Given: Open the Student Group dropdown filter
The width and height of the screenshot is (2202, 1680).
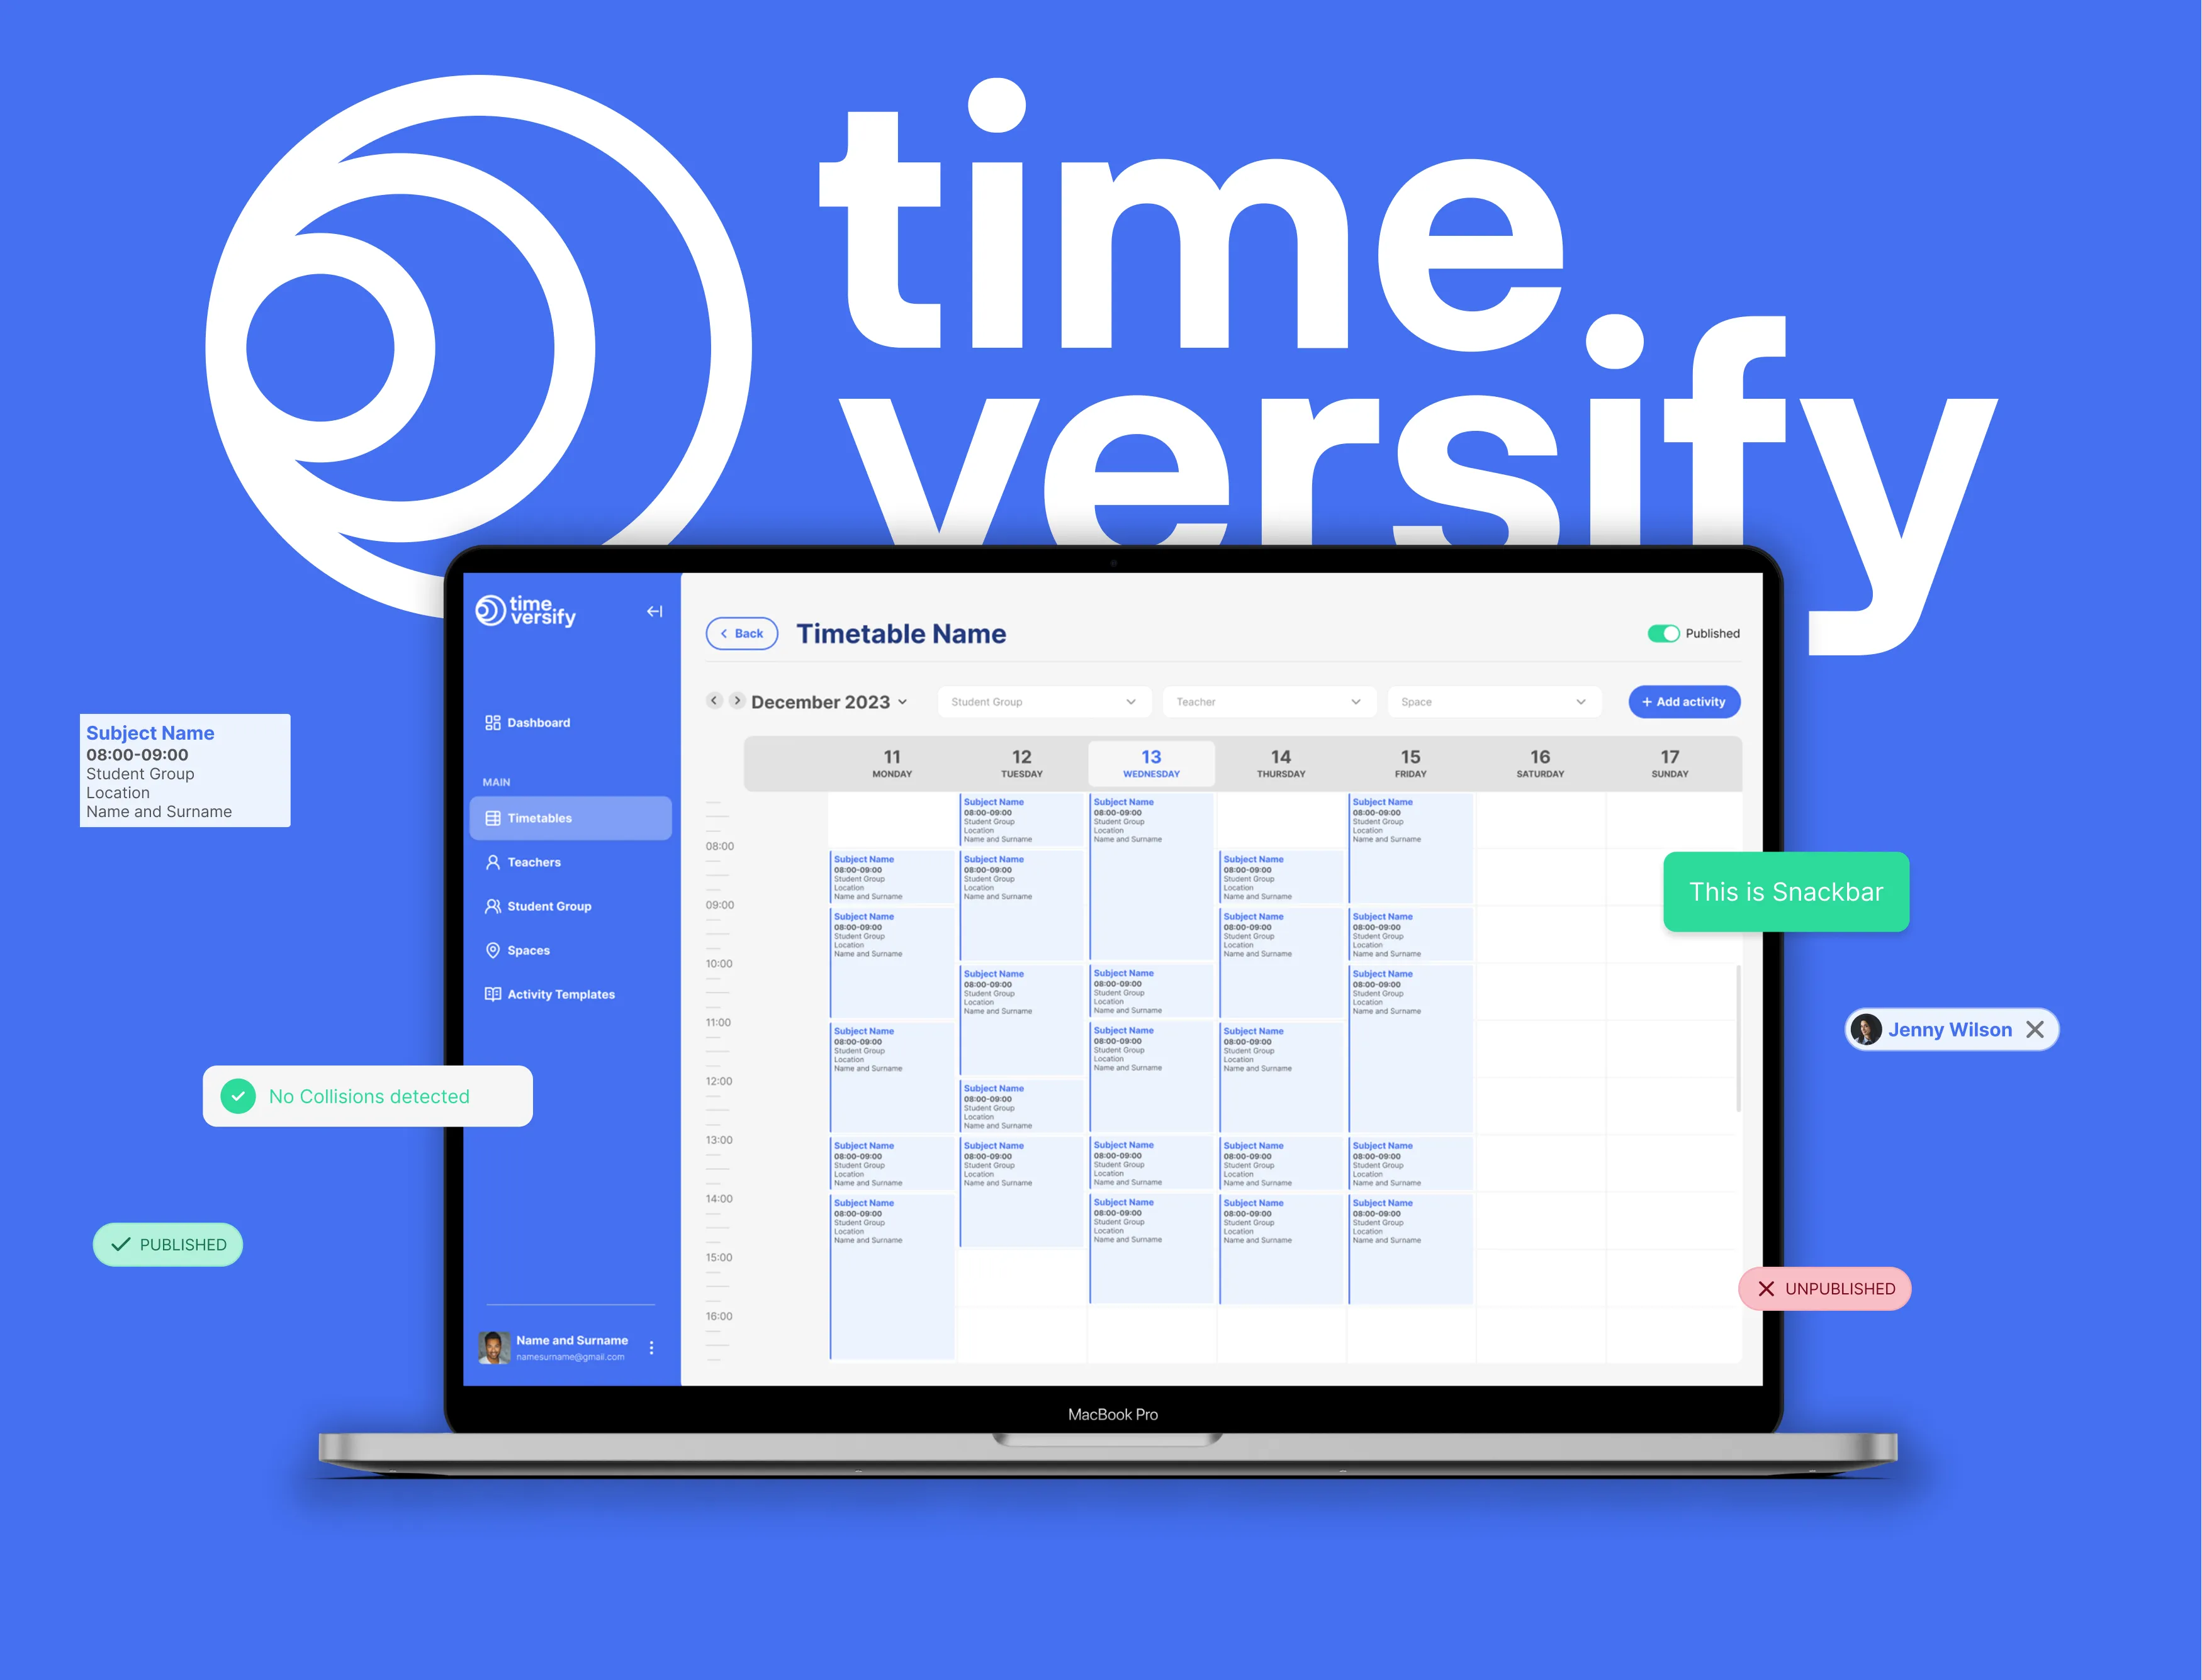Looking at the screenshot, I should point(1043,703).
